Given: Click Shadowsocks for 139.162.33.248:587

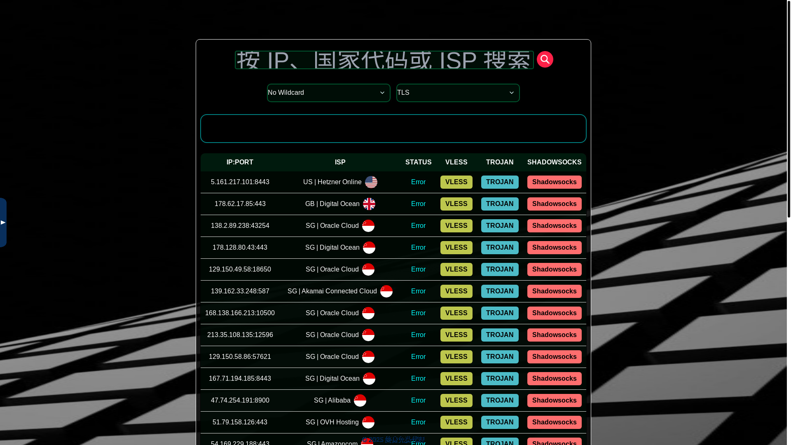Looking at the screenshot, I should pos(554,291).
